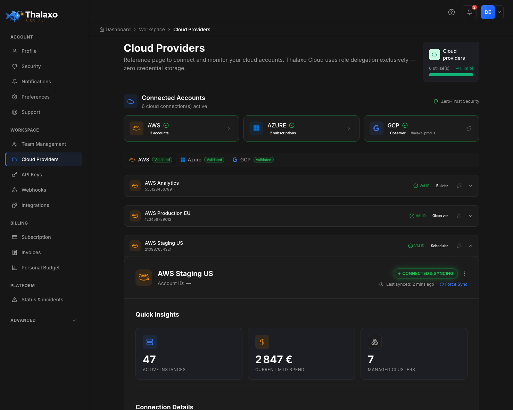Click the shield icon beside Security
Image resolution: width=513 pixels, height=410 pixels.
(15, 66)
